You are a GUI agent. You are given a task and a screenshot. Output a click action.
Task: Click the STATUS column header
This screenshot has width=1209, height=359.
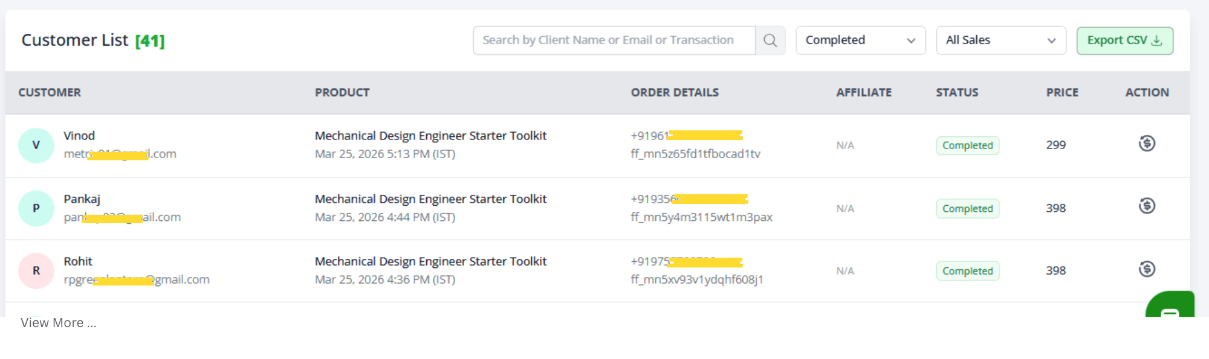tap(957, 92)
